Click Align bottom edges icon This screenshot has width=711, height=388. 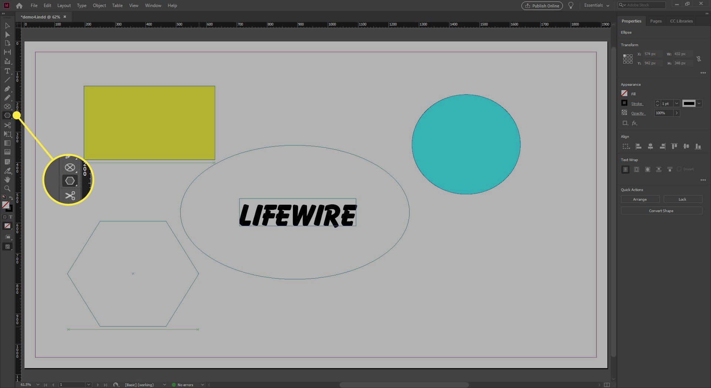[x=698, y=146]
